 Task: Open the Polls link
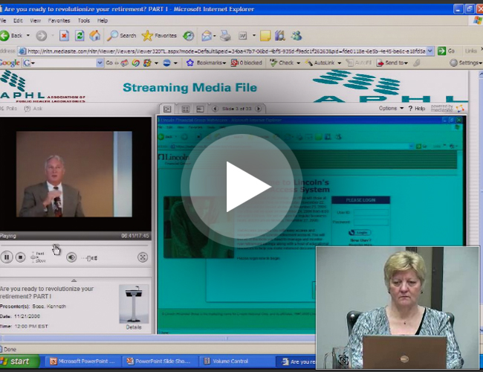pos(9,109)
